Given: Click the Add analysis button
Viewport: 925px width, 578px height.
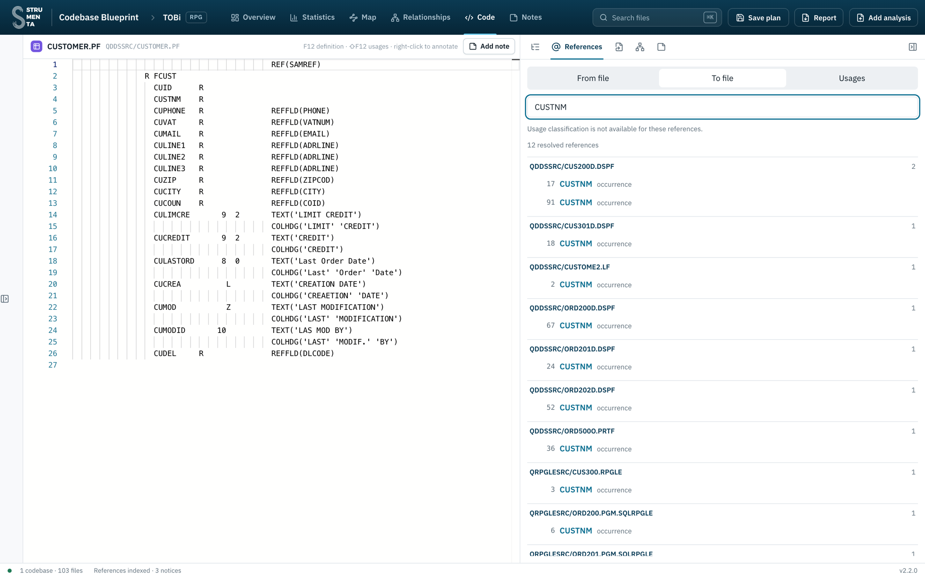Looking at the screenshot, I should 883,18.
